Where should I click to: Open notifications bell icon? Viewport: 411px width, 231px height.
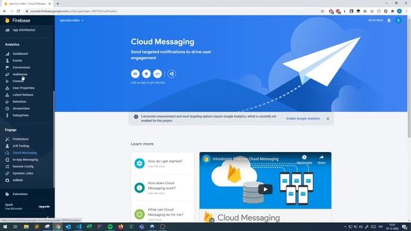[x=389, y=21]
